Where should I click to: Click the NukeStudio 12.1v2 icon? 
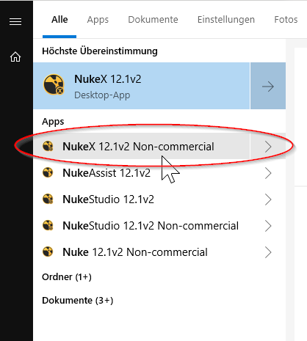pos(48,199)
